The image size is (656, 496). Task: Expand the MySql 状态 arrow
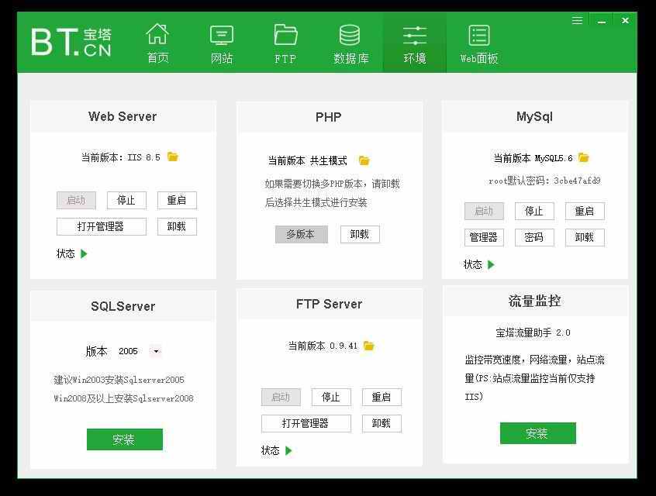tap(491, 264)
